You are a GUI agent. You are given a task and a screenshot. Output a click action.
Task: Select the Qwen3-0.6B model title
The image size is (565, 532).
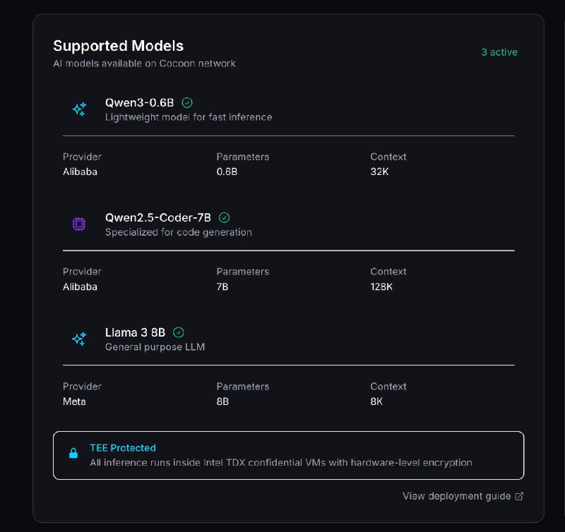pyautogui.click(x=139, y=102)
